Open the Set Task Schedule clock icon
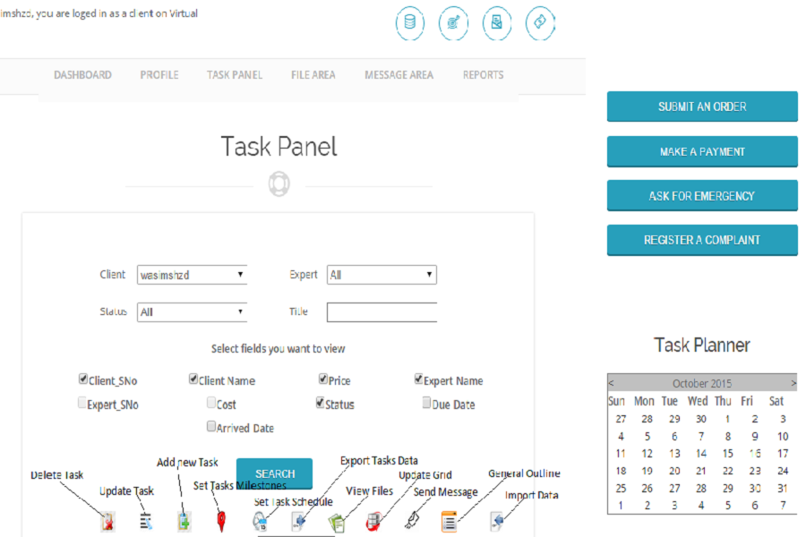This screenshot has width=806, height=537. pos(261,522)
